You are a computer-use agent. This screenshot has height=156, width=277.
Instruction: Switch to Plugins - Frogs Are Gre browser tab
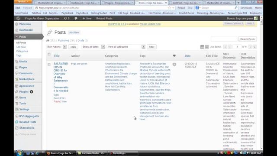(x=117, y=3)
